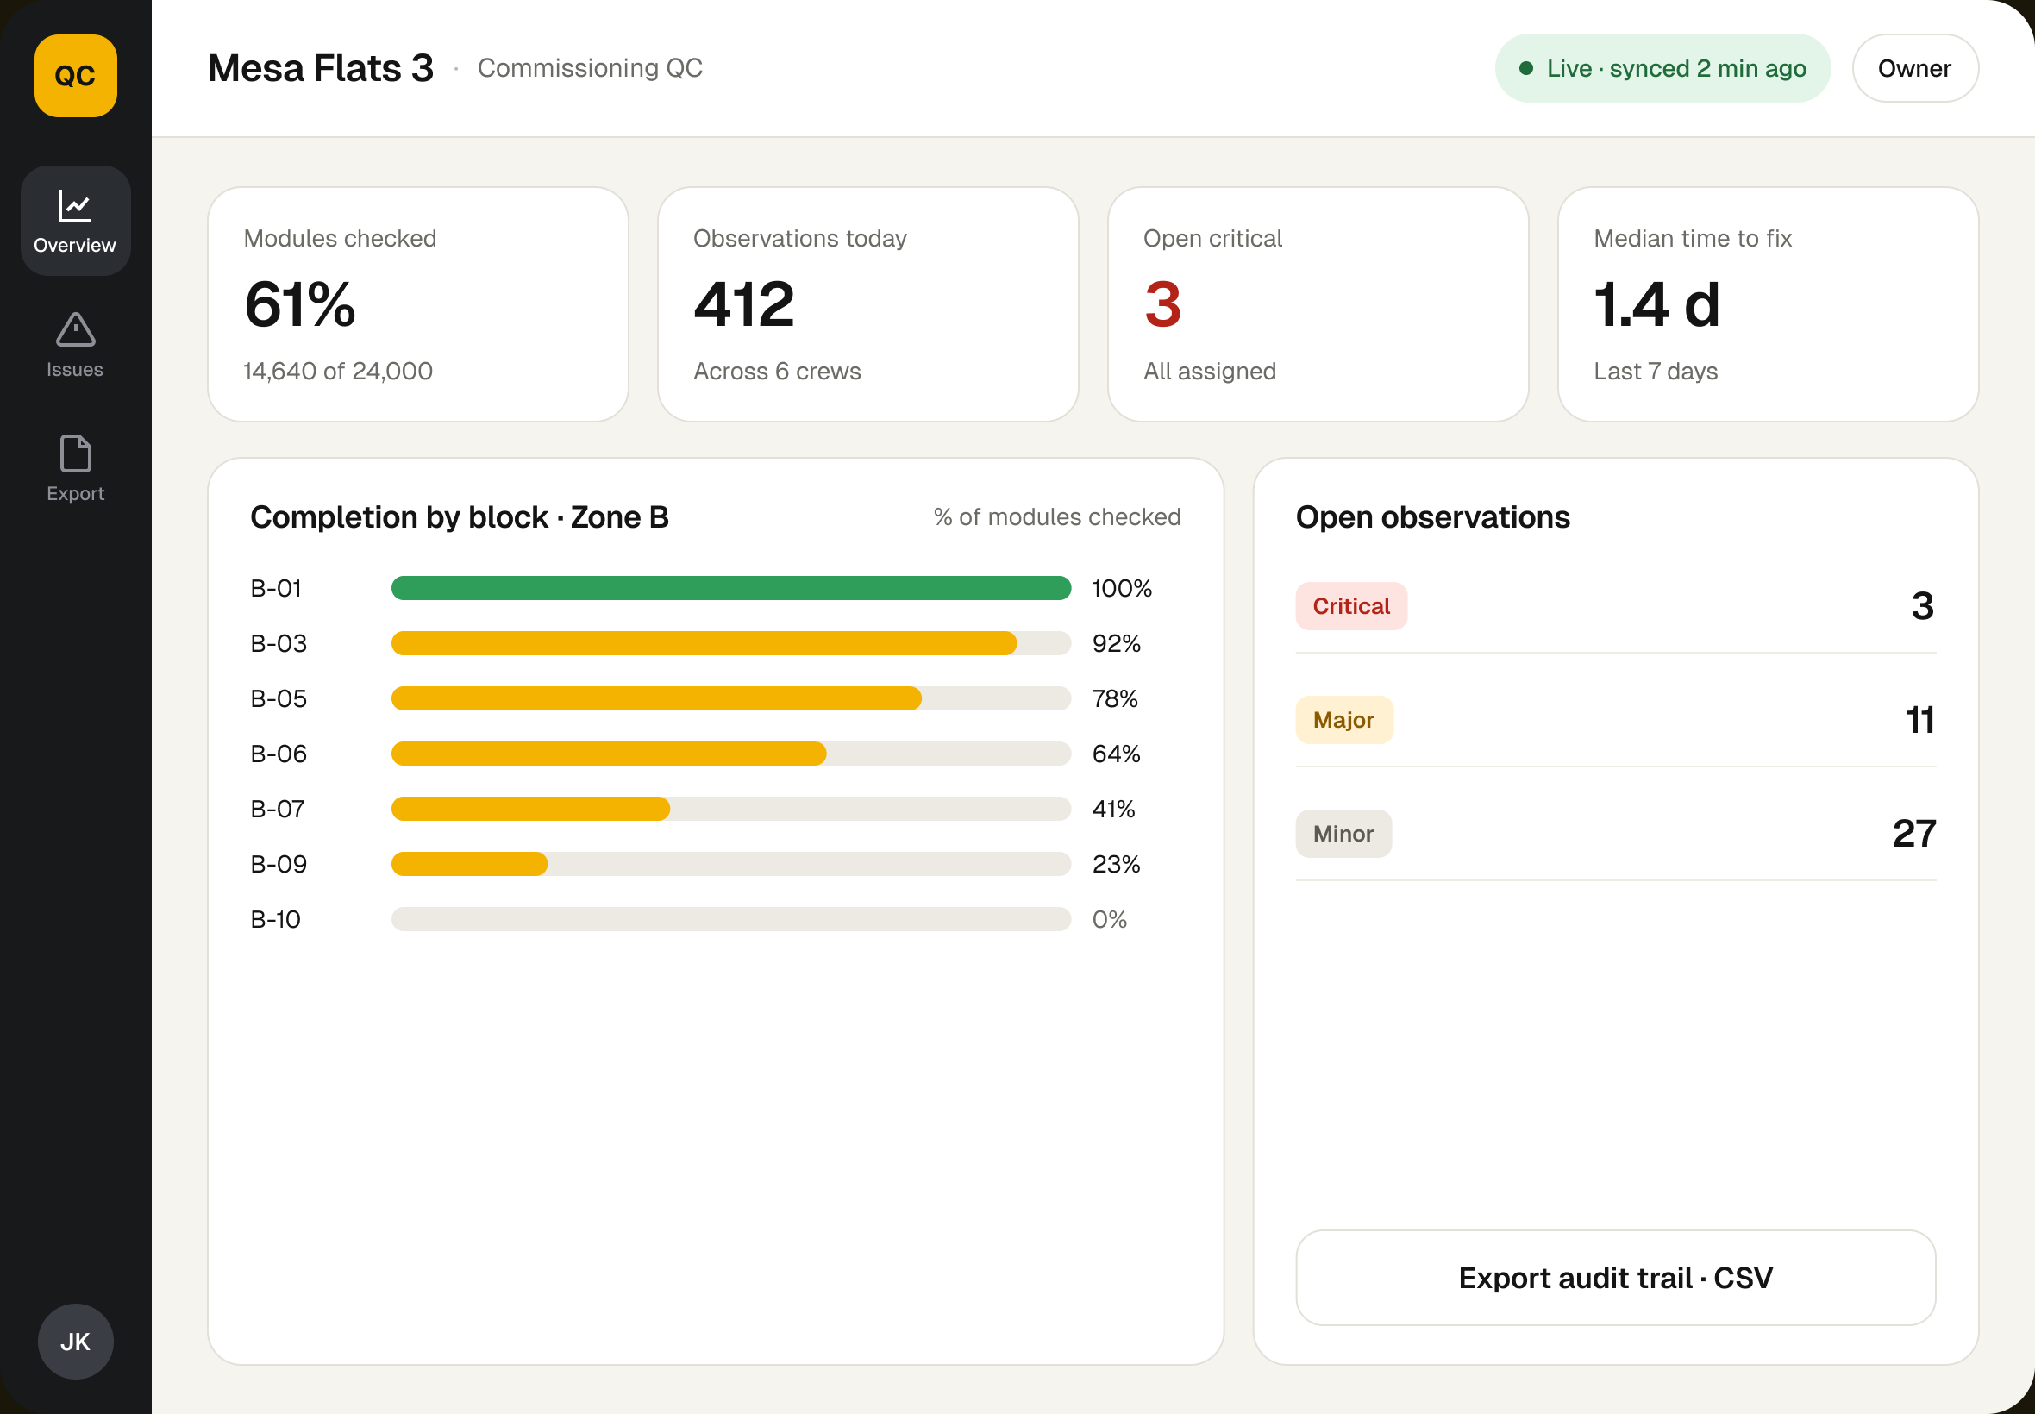Click the 0% value for B-10

point(1109,919)
